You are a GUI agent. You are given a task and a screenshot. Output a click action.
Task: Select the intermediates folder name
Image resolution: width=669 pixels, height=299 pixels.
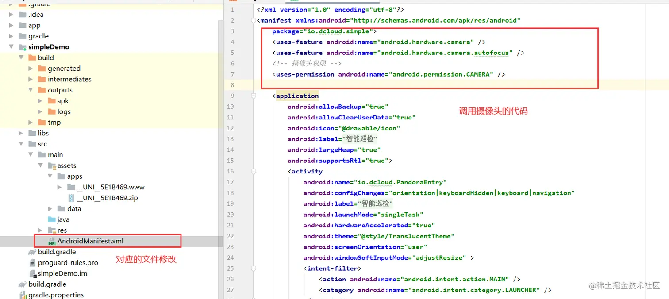(69, 79)
